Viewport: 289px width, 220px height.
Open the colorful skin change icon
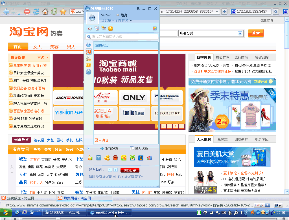pyautogui.click(x=155, y=28)
